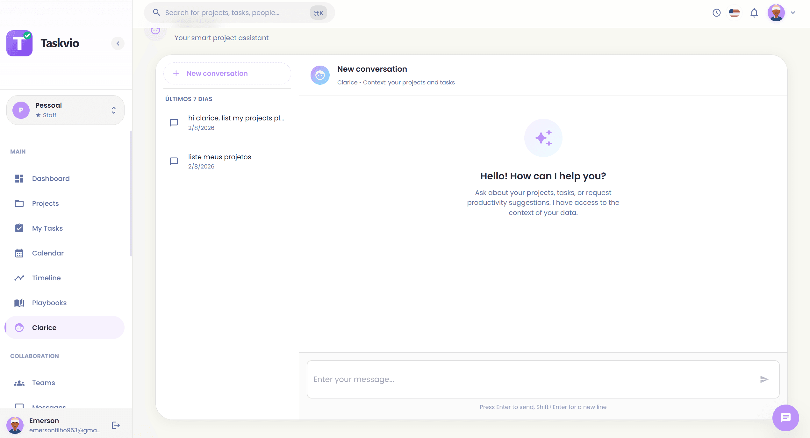Open the Dashboard section
The image size is (810, 438).
pyautogui.click(x=51, y=178)
